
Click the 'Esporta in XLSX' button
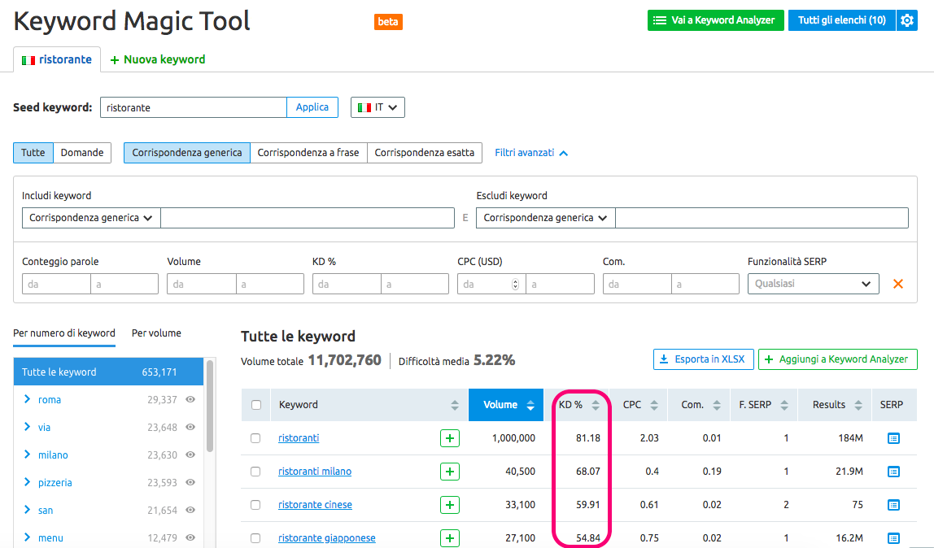pyautogui.click(x=702, y=359)
